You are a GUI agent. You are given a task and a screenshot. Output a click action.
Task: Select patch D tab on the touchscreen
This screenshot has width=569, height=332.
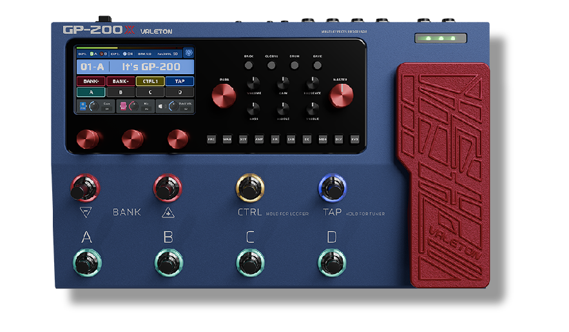pos(180,92)
